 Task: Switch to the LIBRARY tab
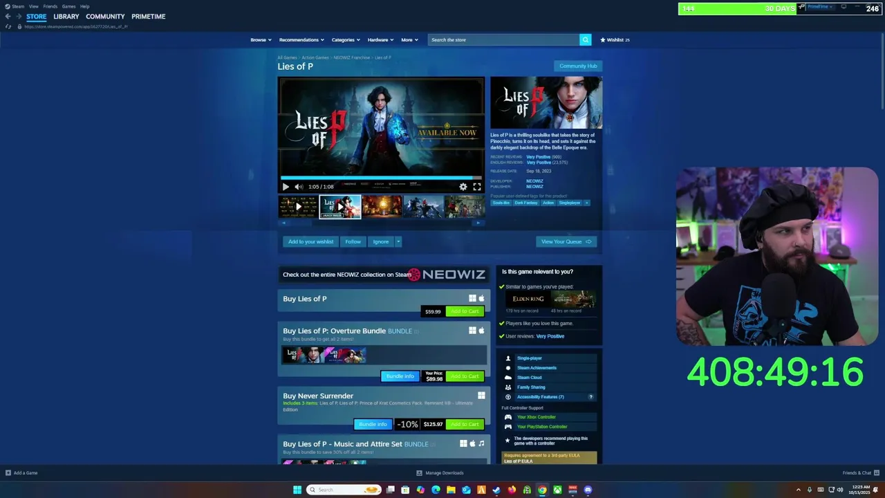(66, 17)
